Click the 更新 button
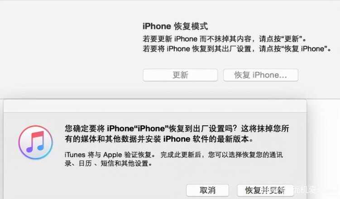The width and height of the screenshot is (340, 199). point(180,75)
